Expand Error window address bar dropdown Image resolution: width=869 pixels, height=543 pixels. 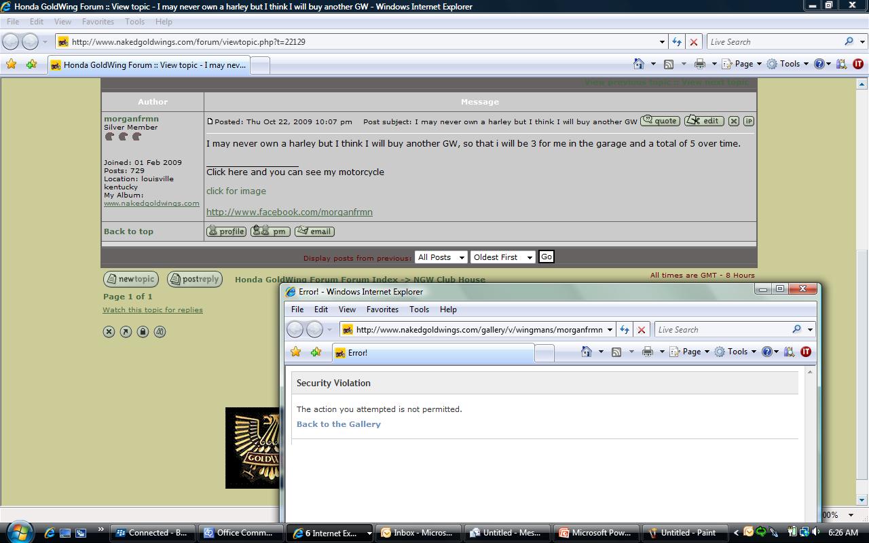pos(610,329)
